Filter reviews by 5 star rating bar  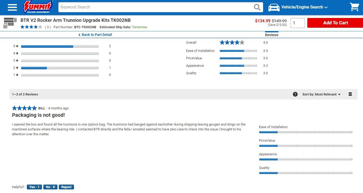(60, 46)
